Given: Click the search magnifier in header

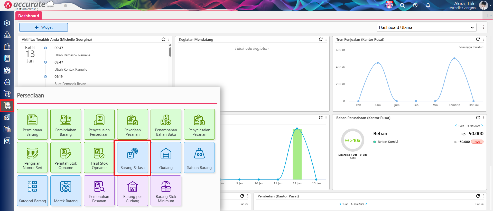Looking at the screenshot, I should coord(402,5).
